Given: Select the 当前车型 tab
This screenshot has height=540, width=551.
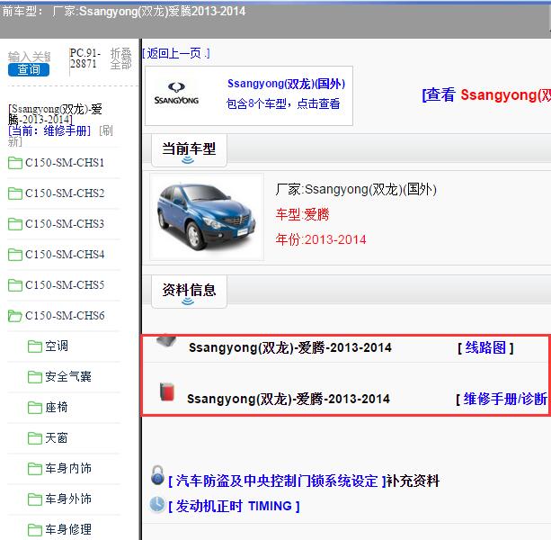Looking at the screenshot, I should click(189, 150).
